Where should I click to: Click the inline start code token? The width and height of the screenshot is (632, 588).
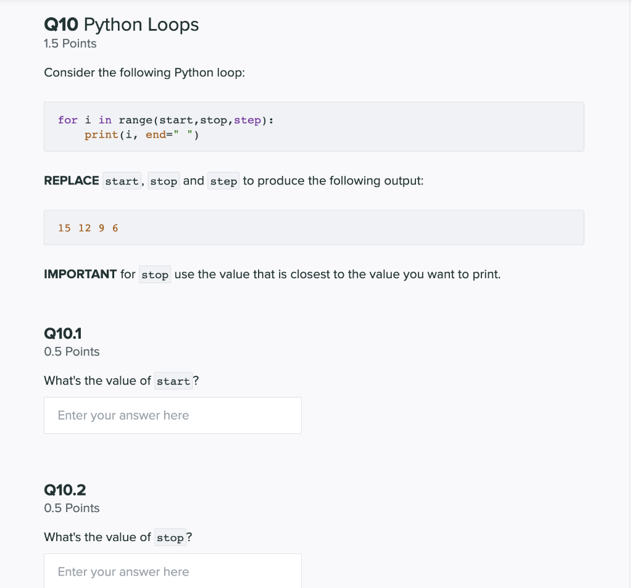(x=122, y=181)
